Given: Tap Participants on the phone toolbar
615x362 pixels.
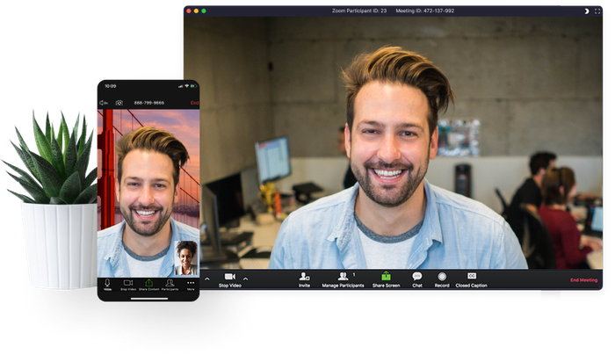Looking at the screenshot, I should [170, 284].
